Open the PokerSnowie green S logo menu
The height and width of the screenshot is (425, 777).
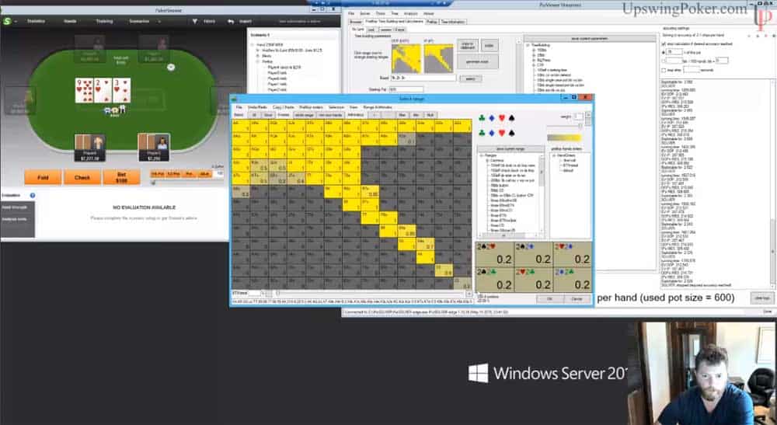coord(7,21)
